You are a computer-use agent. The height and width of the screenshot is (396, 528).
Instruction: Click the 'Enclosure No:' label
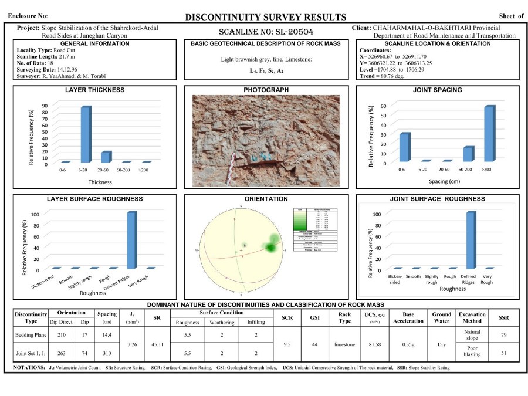(28, 16)
